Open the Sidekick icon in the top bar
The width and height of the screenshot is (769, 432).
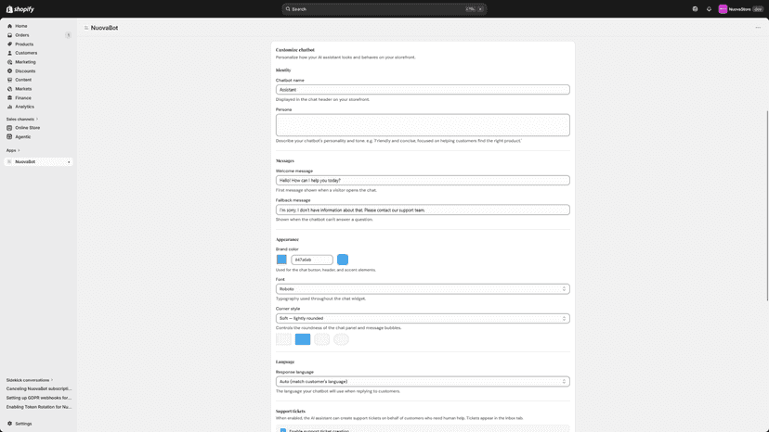click(695, 9)
